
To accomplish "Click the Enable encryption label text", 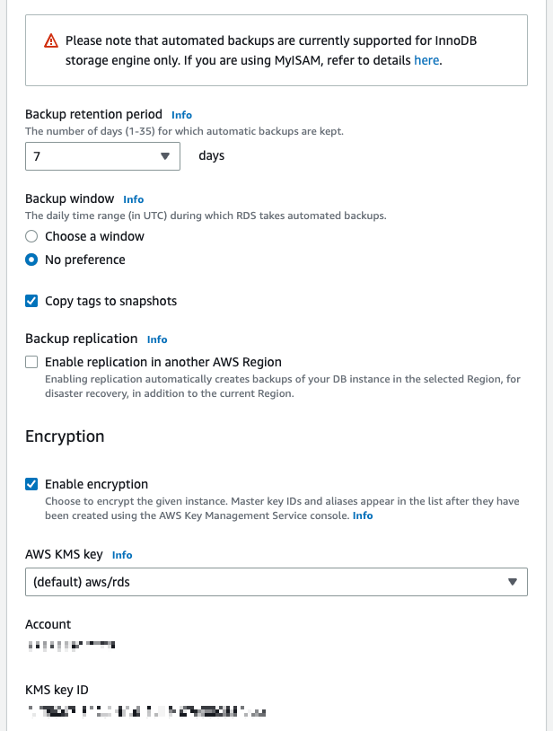I will click(x=96, y=484).
